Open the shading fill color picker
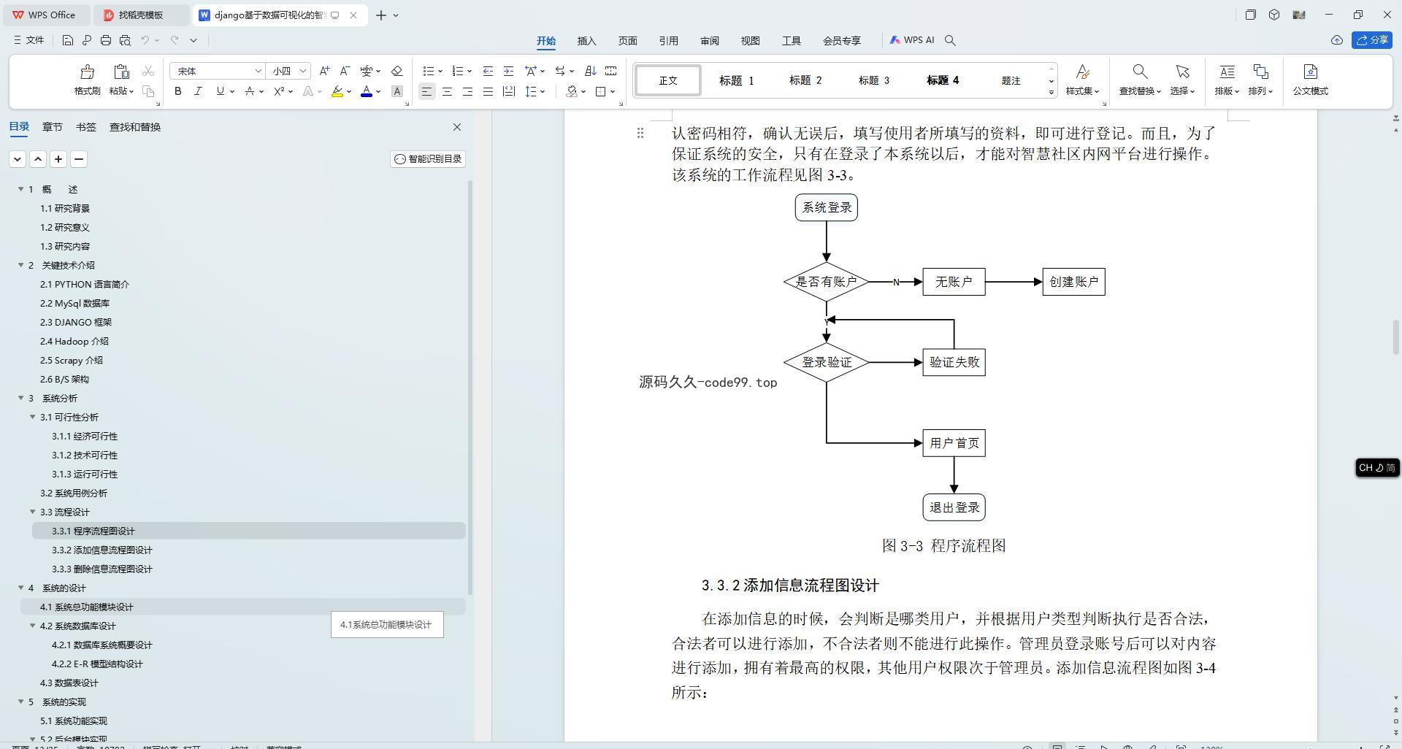Image resolution: width=1402 pixels, height=749 pixels. (x=583, y=91)
